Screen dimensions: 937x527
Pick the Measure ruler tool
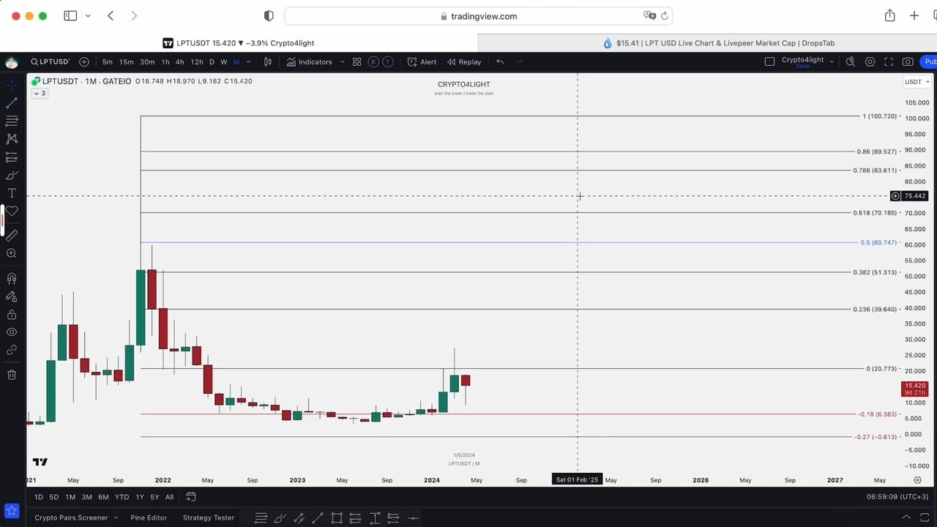coord(11,235)
